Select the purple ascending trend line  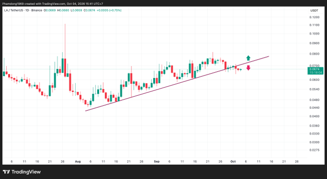(x=177, y=83)
